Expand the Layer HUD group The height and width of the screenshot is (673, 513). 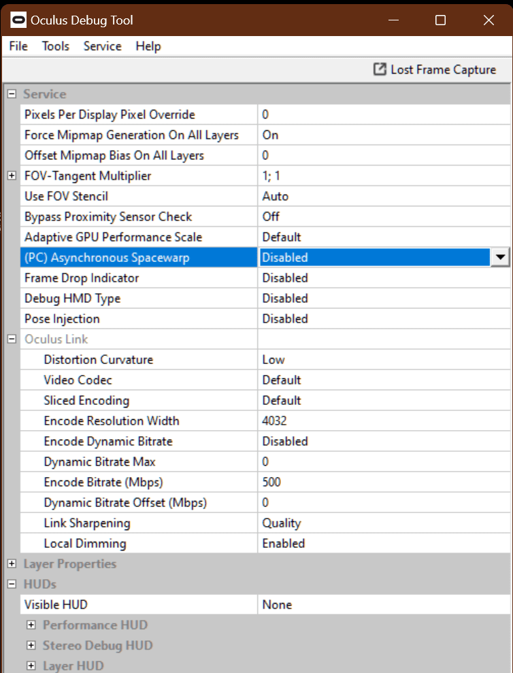click(31, 666)
